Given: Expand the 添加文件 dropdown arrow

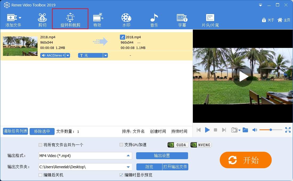Looking at the screenshot, I should (20, 18).
